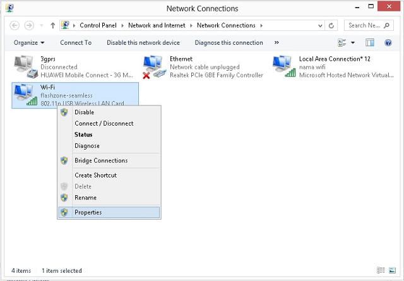Screen dimensions: 404x281
Task: Maximize the Network Connections window
Action: [371, 6]
